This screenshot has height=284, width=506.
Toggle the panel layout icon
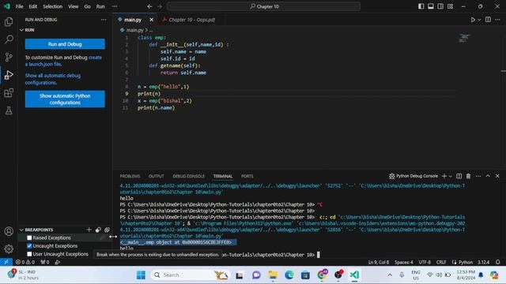(x=431, y=6)
